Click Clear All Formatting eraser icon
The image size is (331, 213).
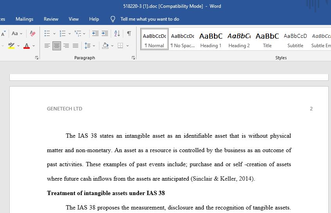(32, 34)
